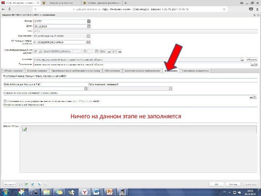Switch to the Объект закупки tab
Image resolution: width=261 pixels, height=196 pixels.
tap(13, 71)
